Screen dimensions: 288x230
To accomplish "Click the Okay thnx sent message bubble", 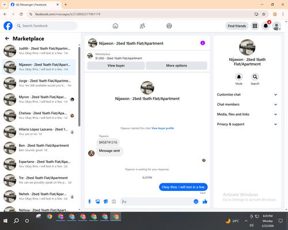I will click(183, 187).
